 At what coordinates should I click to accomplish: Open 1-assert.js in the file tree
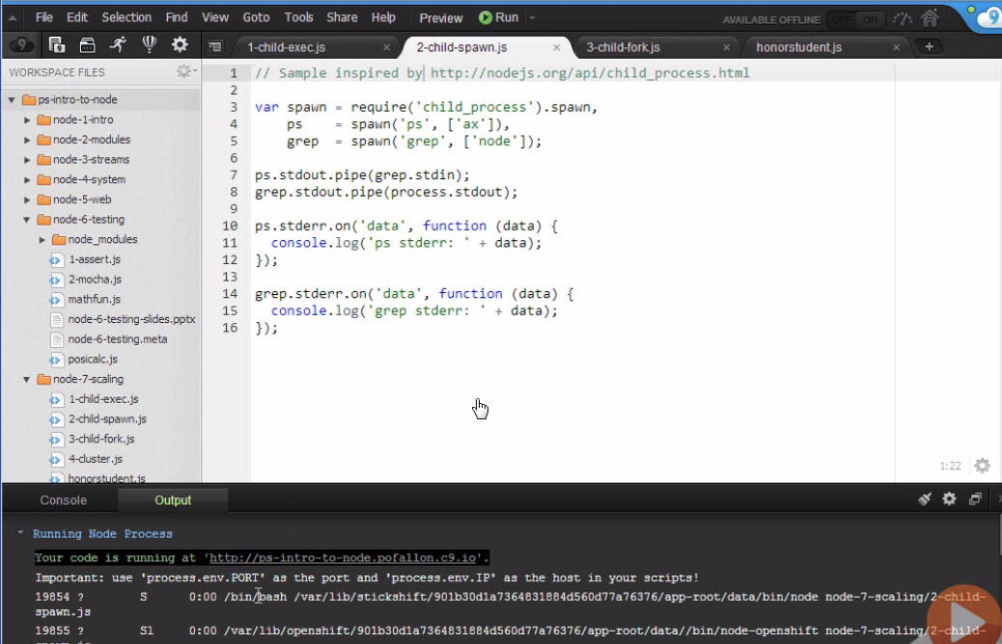[x=95, y=259]
